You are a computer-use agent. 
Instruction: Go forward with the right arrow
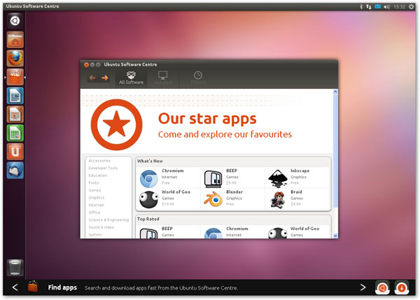(x=105, y=78)
